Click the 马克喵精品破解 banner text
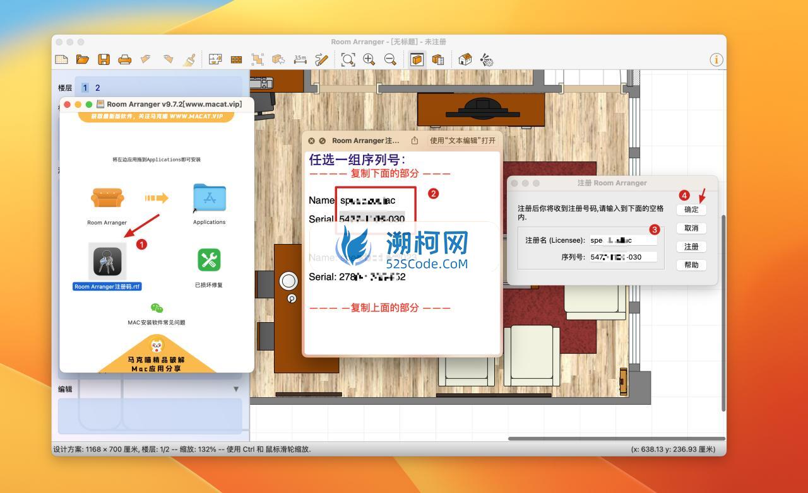The height and width of the screenshot is (493, 808). click(x=157, y=360)
